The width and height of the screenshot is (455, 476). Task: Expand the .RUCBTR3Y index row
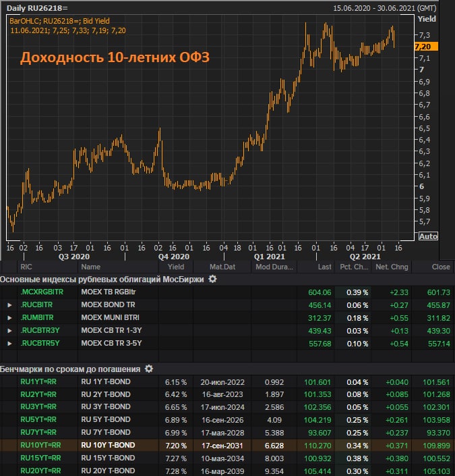coord(9,330)
